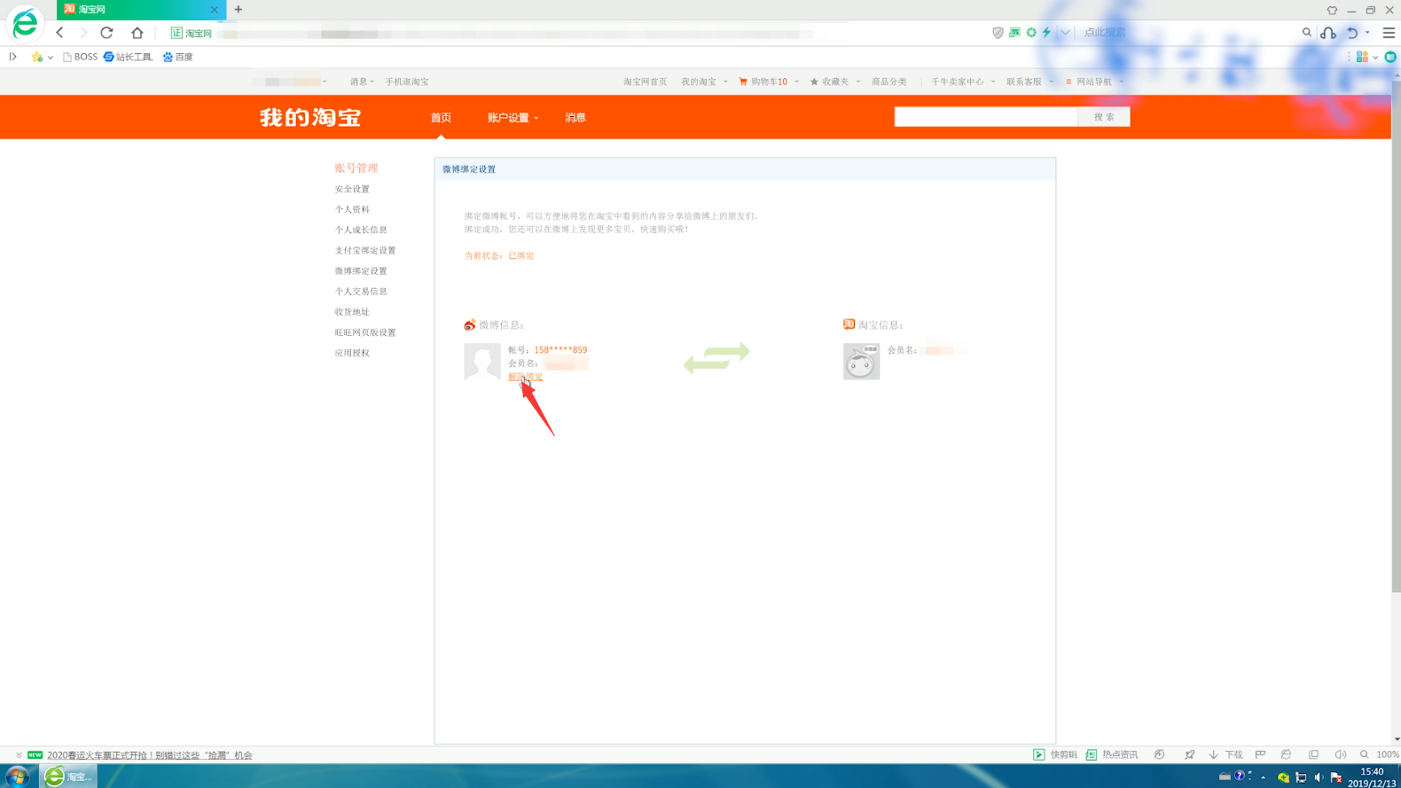The image size is (1401, 788).
Task: Open 支付宝绑定设置 in sidebar
Action: coord(365,251)
